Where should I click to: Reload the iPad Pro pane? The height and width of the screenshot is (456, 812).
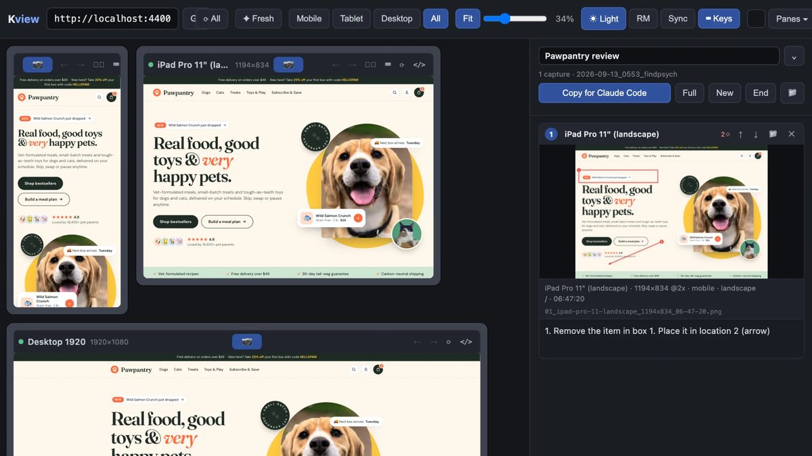pyautogui.click(x=402, y=65)
